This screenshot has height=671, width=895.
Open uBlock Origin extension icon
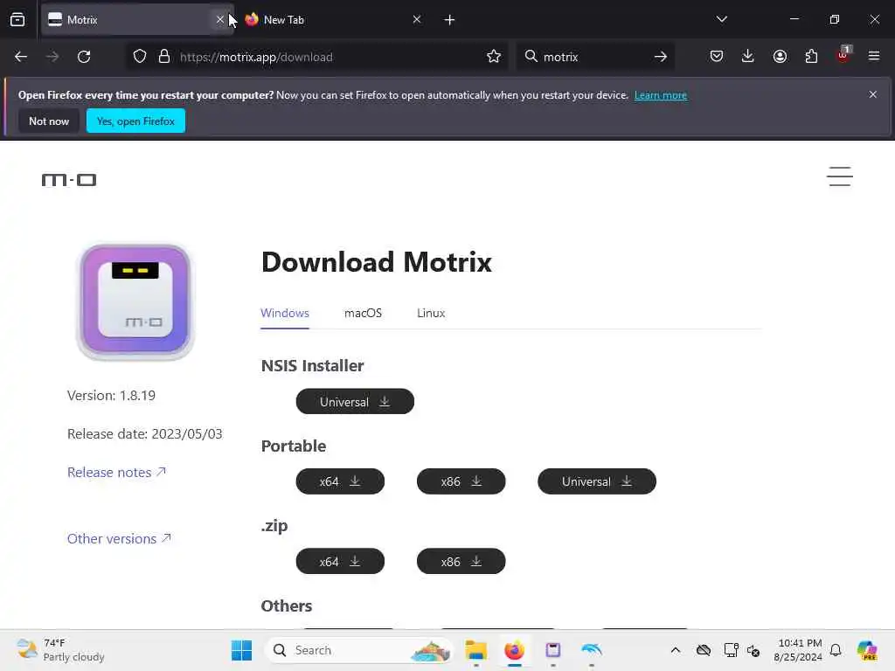(843, 55)
